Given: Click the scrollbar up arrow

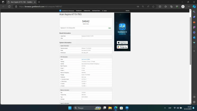Looking at the screenshot, I should [190, 10].
